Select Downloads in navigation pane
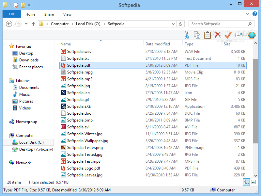The width and height of the screenshot is (261, 196). click(x=29, y=60)
